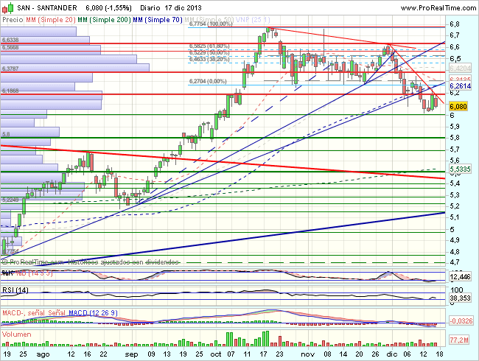The image size is (479, 361).
Task: Click the green 5,5335 moving average tag
Action: [x=461, y=169]
